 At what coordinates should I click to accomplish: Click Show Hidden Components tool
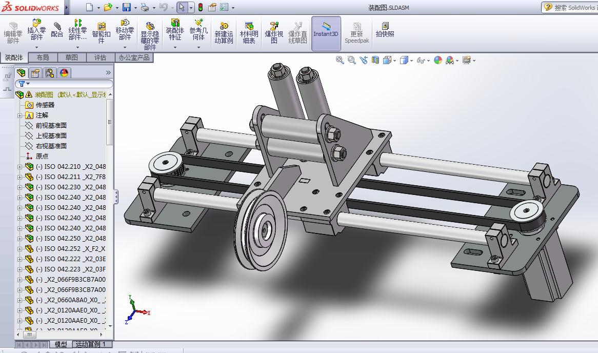tap(150, 35)
